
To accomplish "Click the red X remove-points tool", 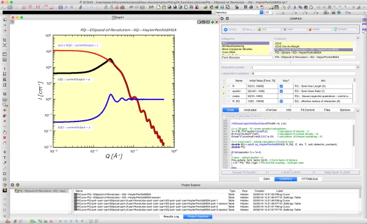I will click(x=4, y=137).
